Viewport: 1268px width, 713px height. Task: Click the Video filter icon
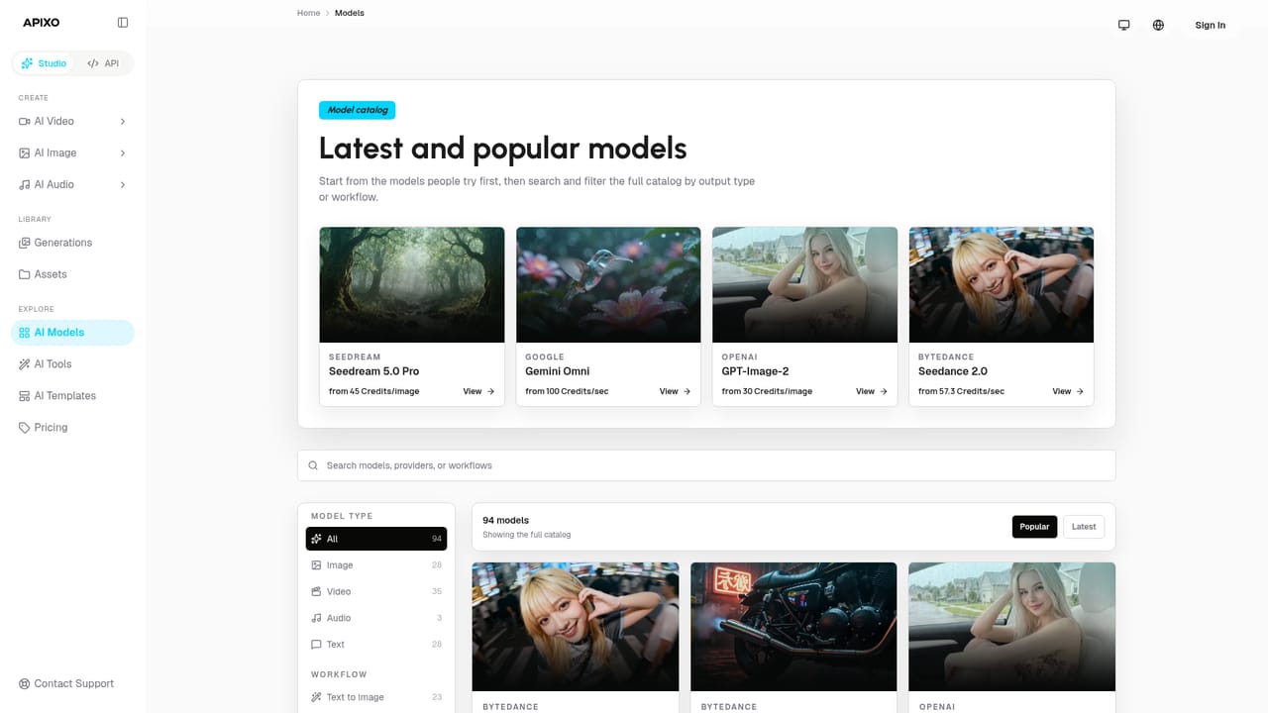(316, 591)
